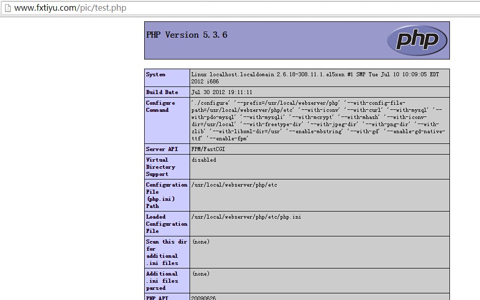Select the 'Build Date' row label
The height and width of the screenshot is (300, 480).
point(162,92)
